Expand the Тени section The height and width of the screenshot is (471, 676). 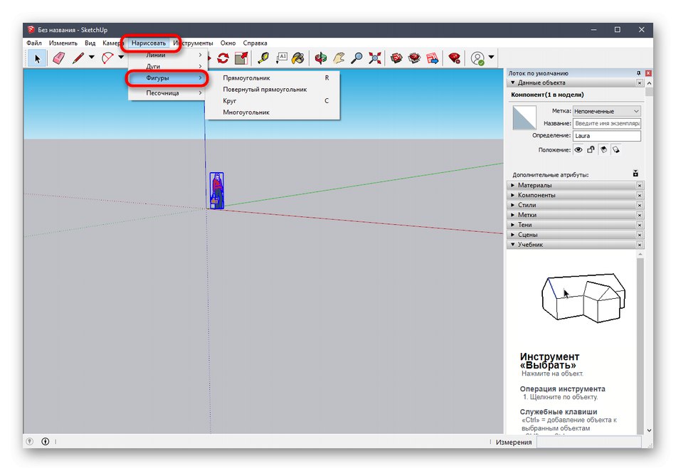(512, 225)
